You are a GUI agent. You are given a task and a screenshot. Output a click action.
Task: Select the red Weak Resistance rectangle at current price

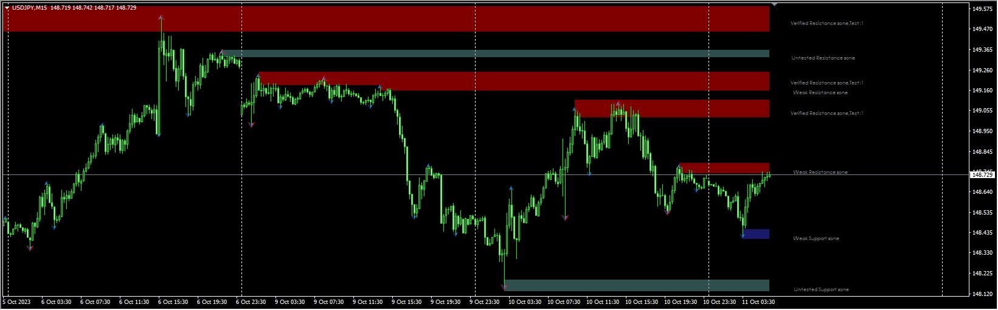(x=724, y=168)
